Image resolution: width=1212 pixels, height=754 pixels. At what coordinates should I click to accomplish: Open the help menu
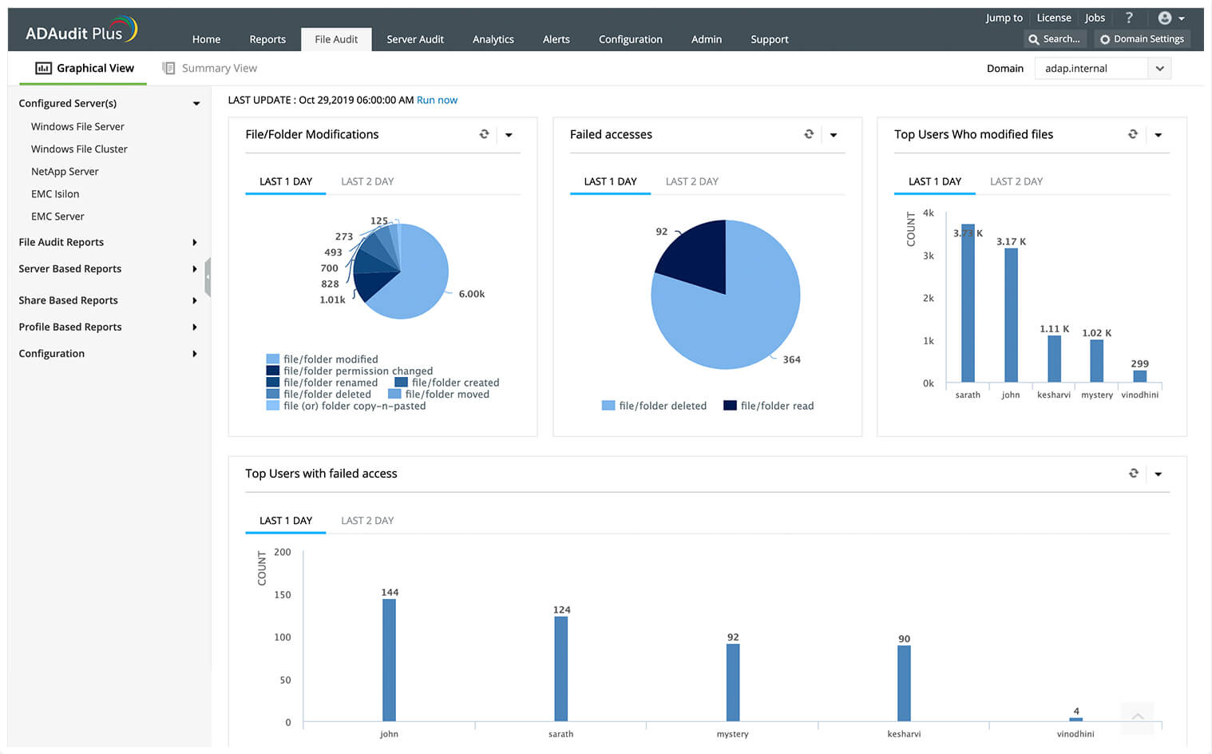(x=1129, y=18)
